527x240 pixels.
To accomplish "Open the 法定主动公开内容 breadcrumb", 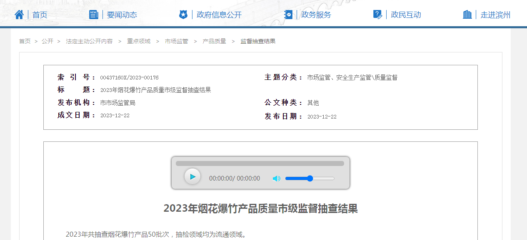I will click(x=89, y=41).
